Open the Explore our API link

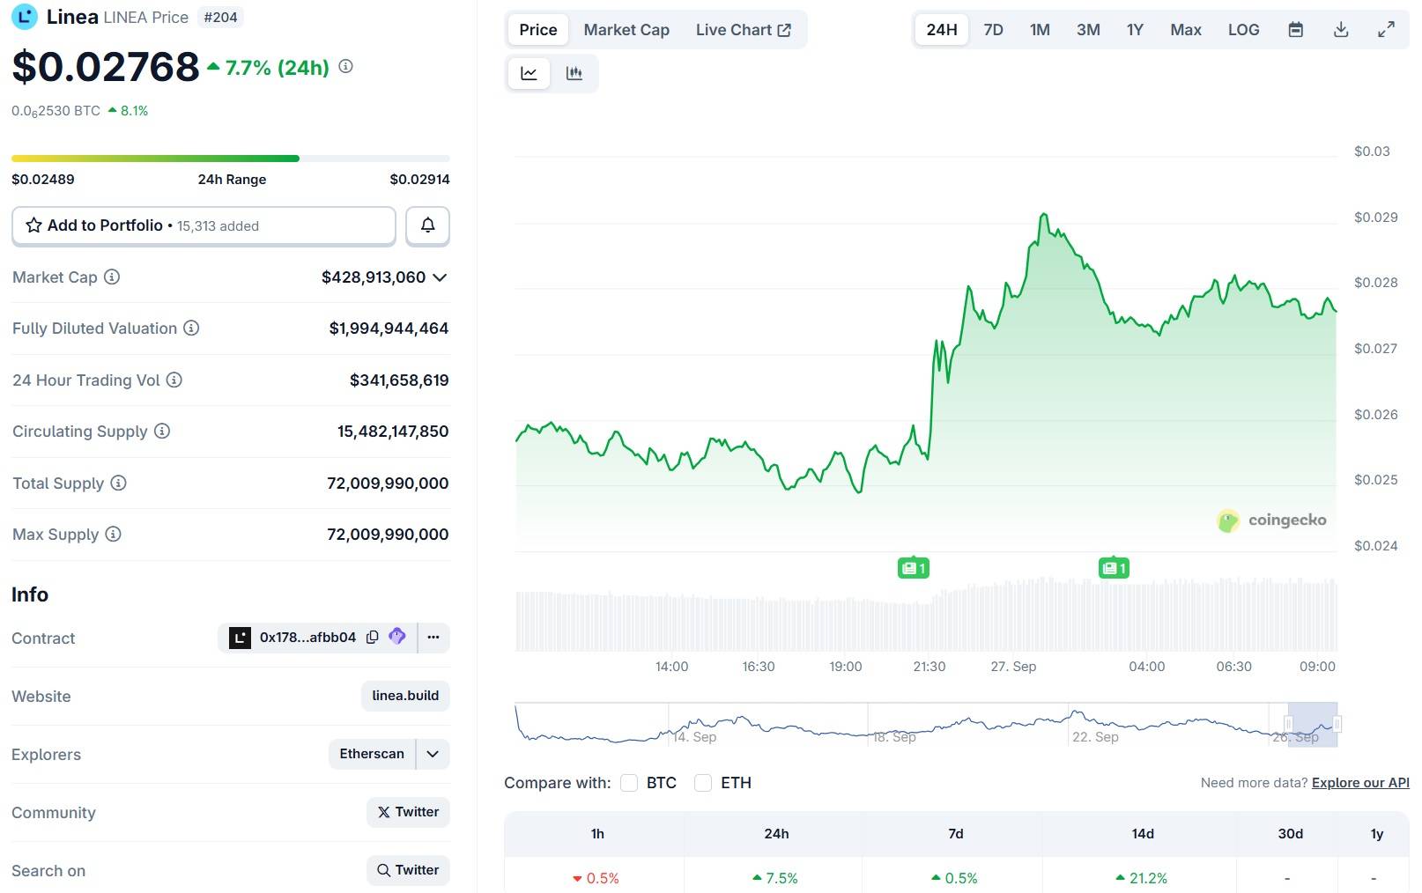[1360, 783]
